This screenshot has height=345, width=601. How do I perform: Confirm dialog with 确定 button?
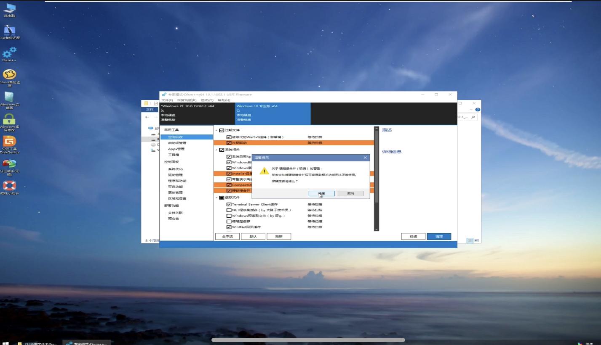(321, 193)
